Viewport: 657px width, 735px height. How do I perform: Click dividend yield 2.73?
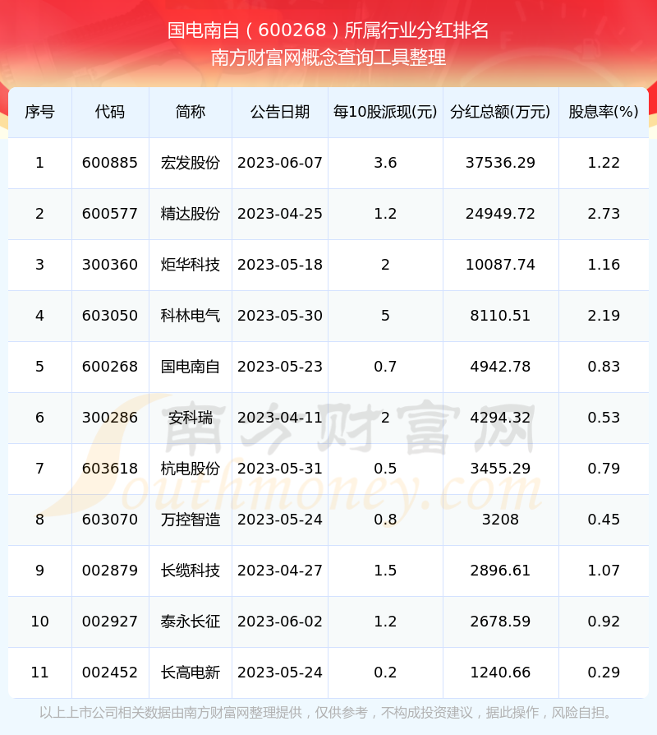click(604, 214)
